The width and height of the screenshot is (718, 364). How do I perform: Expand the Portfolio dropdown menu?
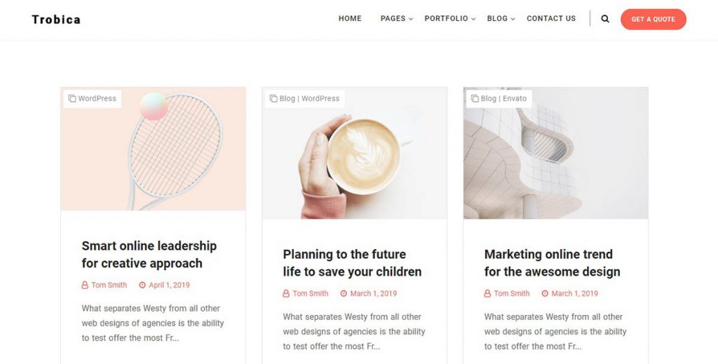pos(449,19)
